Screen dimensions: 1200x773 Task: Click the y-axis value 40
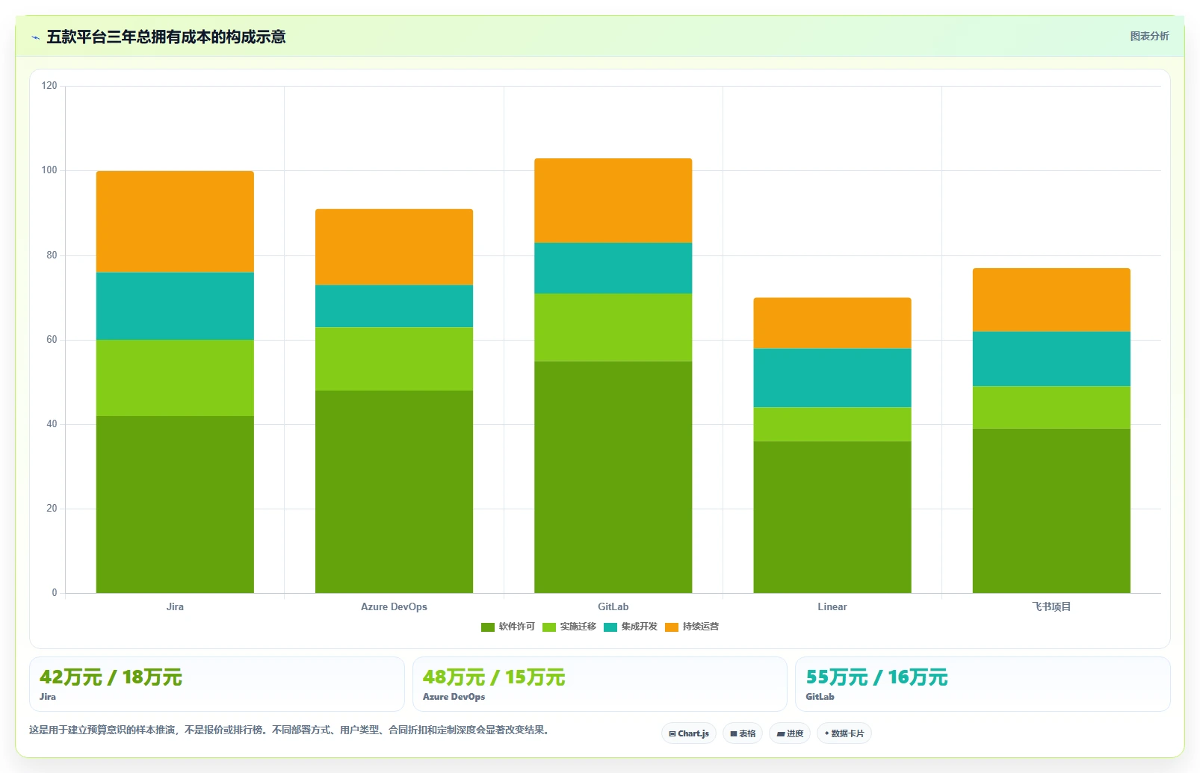coord(52,423)
